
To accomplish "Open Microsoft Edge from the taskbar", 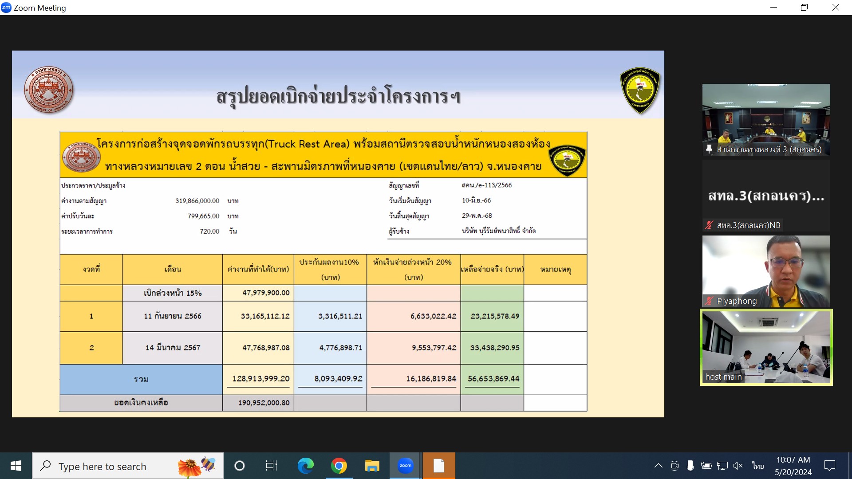I will (x=305, y=466).
